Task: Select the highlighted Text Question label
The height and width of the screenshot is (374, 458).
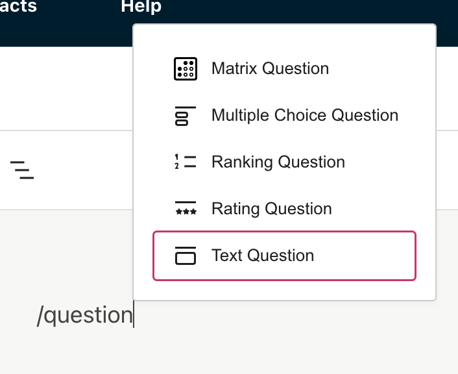Action: pos(263,256)
